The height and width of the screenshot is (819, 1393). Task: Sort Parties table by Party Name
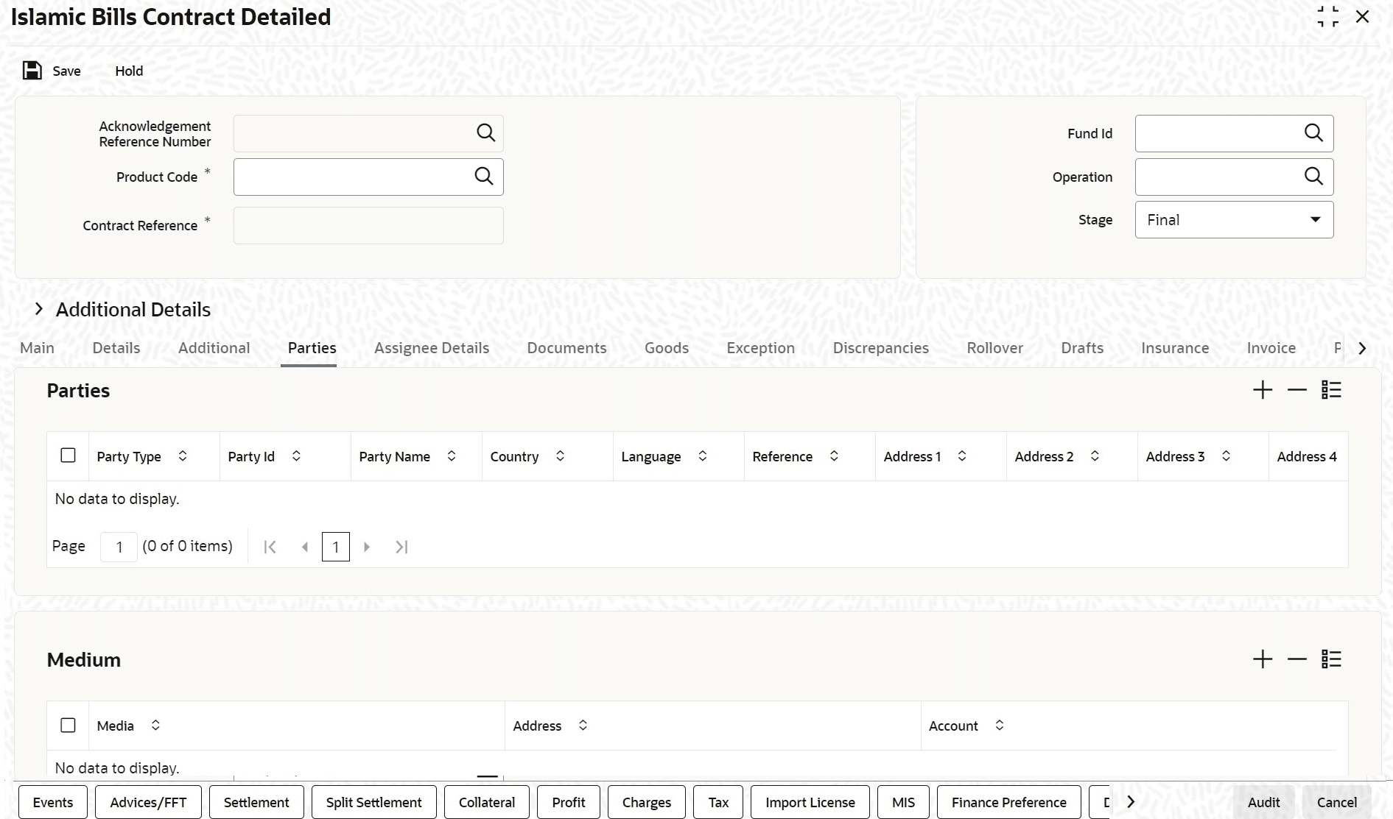coord(452,456)
